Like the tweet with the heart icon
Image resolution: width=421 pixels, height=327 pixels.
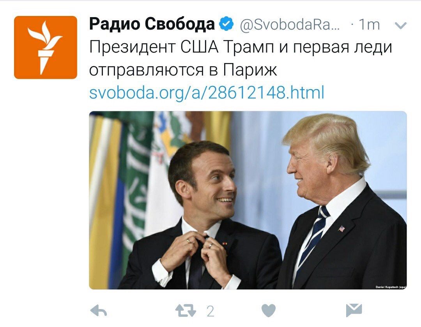269,311
